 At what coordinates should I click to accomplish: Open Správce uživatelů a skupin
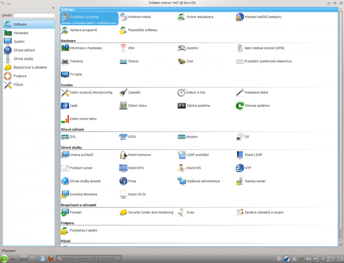coord(260,212)
